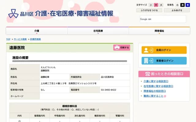Select medium text size 中
This screenshot has width=196, height=122.
[x=156, y=5]
